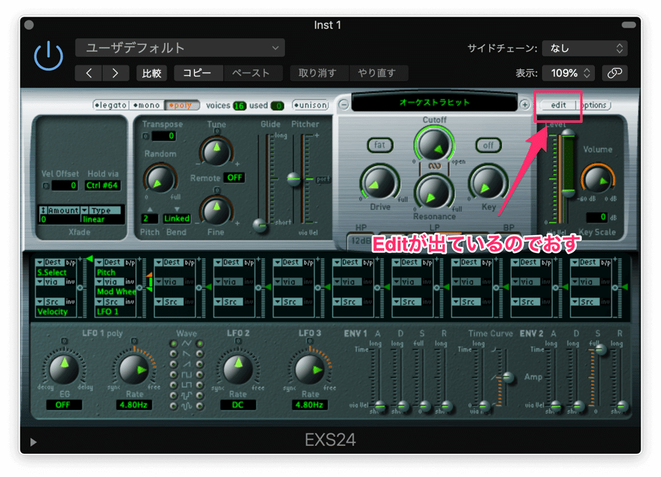Go to next preset with right arrow

115,73
